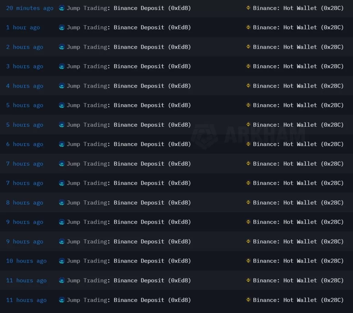Open the "20 minutes ago" timestamp link
The height and width of the screenshot is (313, 353).
pyautogui.click(x=30, y=8)
